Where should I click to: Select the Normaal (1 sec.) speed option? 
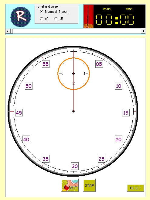pyautogui.click(x=54, y=12)
